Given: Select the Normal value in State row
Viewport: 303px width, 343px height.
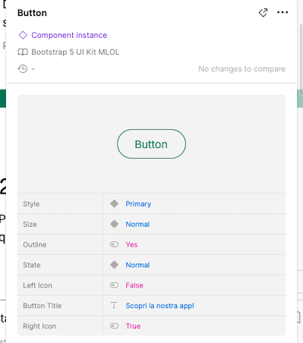Looking at the screenshot, I should point(137,265).
